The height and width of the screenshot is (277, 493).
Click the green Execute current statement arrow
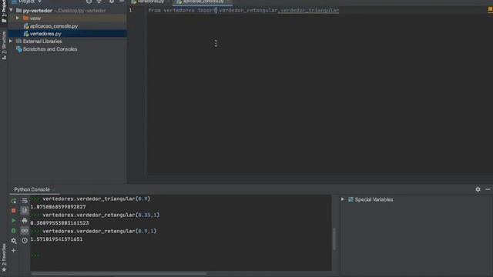click(14, 221)
